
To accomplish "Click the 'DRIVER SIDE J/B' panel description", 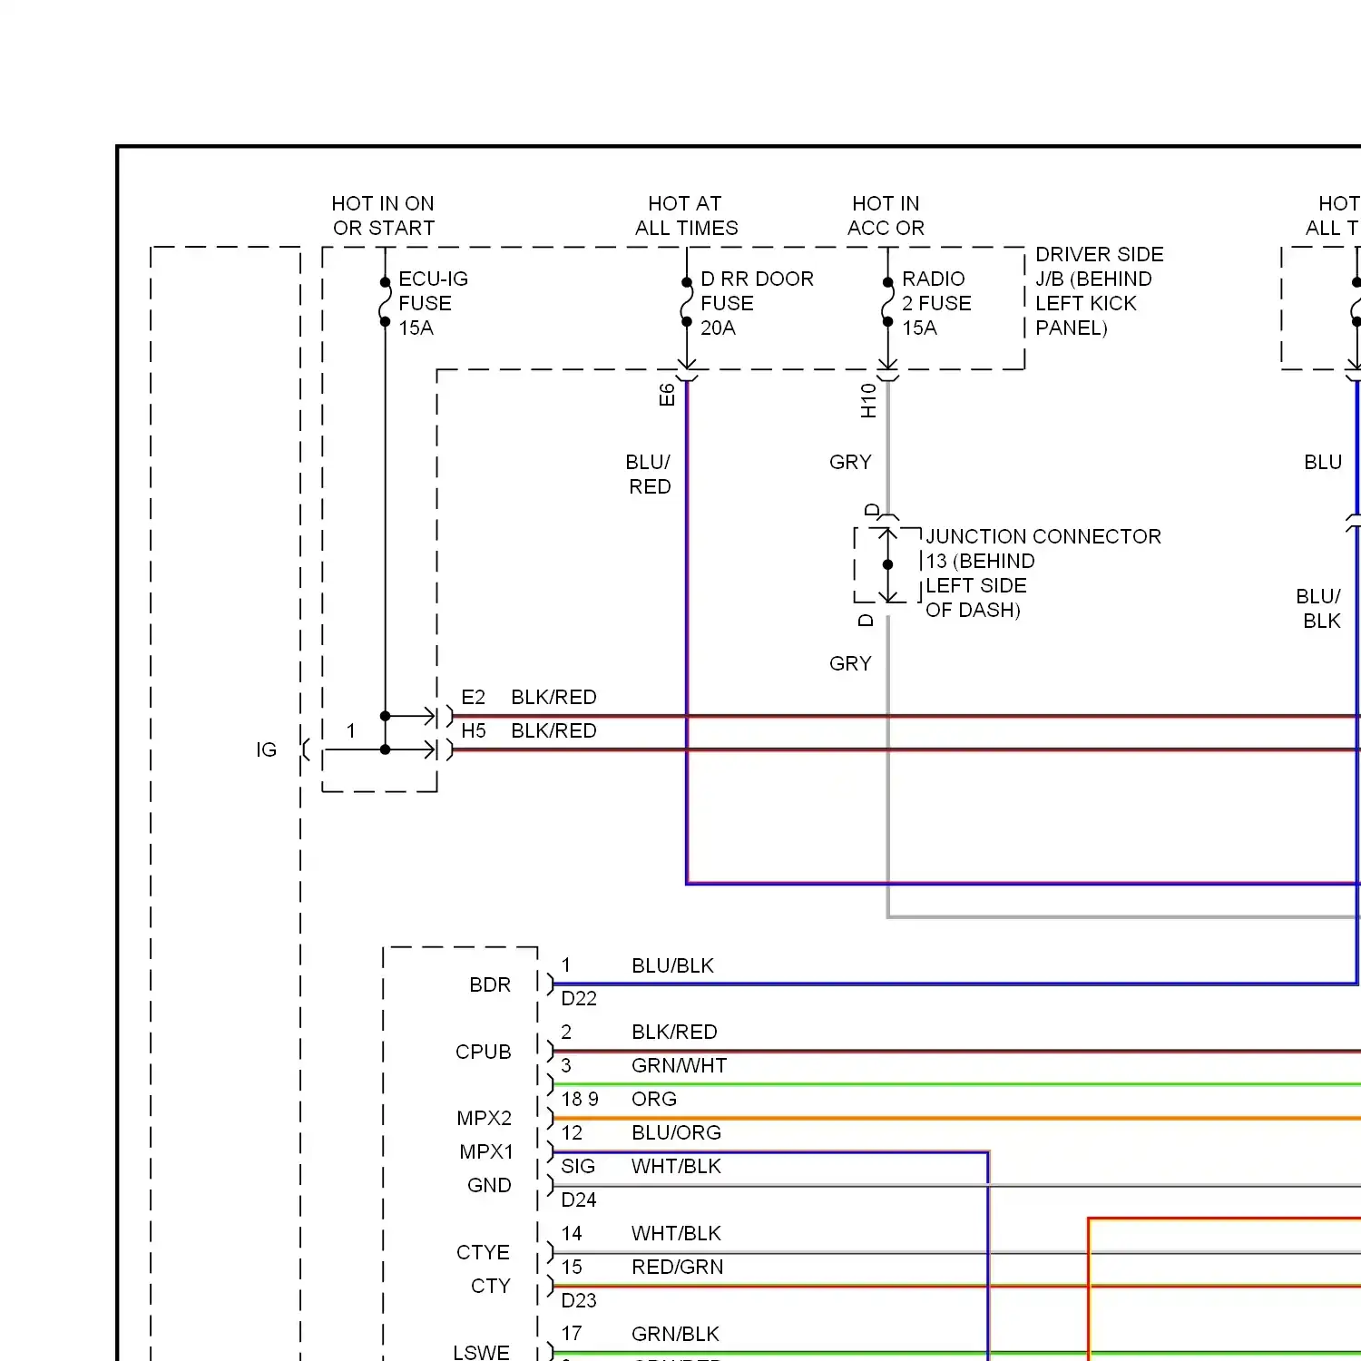I will (1100, 291).
